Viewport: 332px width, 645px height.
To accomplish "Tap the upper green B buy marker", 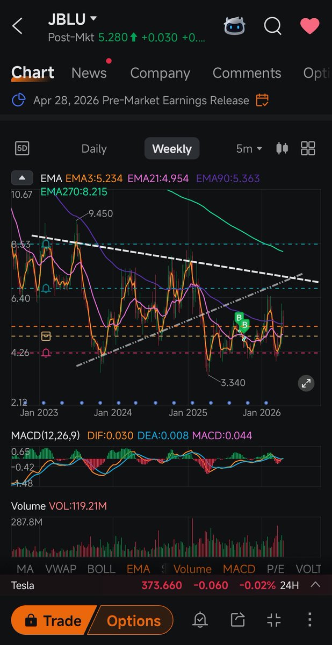I will coord(239,318).
